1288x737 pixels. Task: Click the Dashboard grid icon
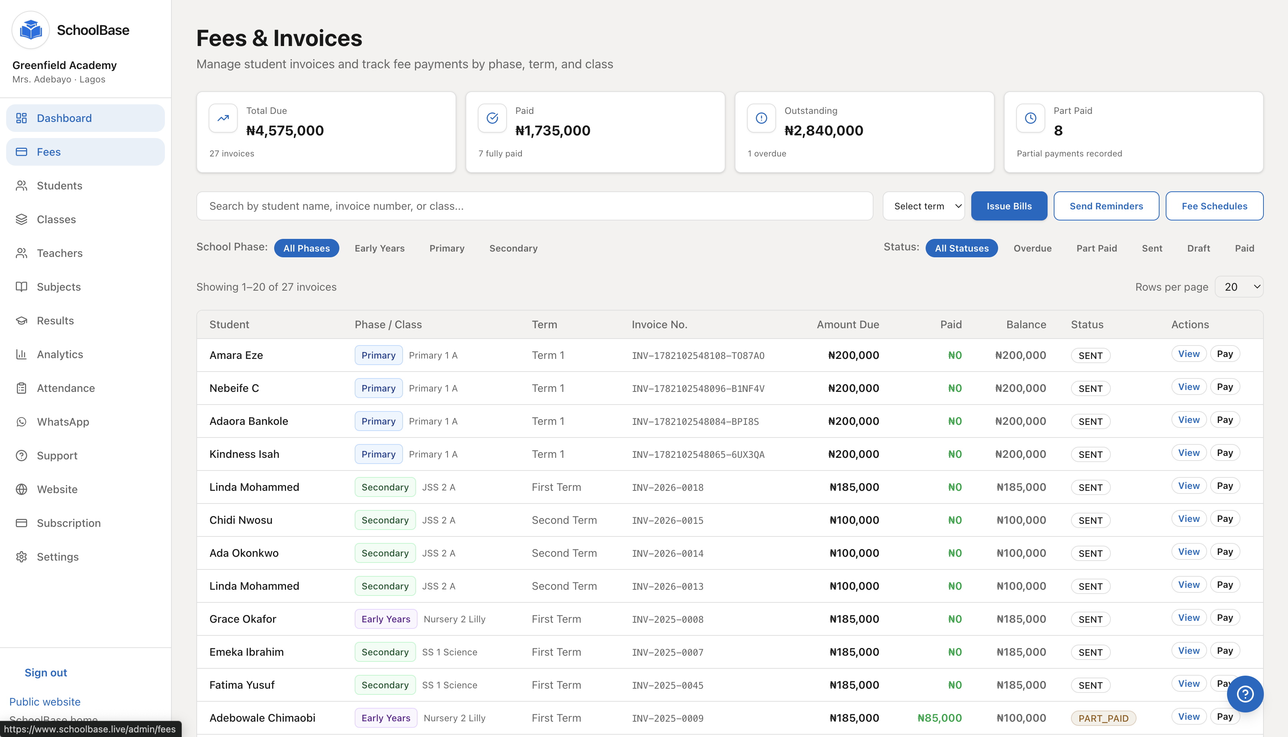point(21,118)
